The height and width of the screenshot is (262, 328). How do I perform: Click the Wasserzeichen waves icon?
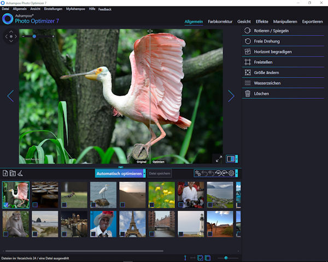(248, 83)
